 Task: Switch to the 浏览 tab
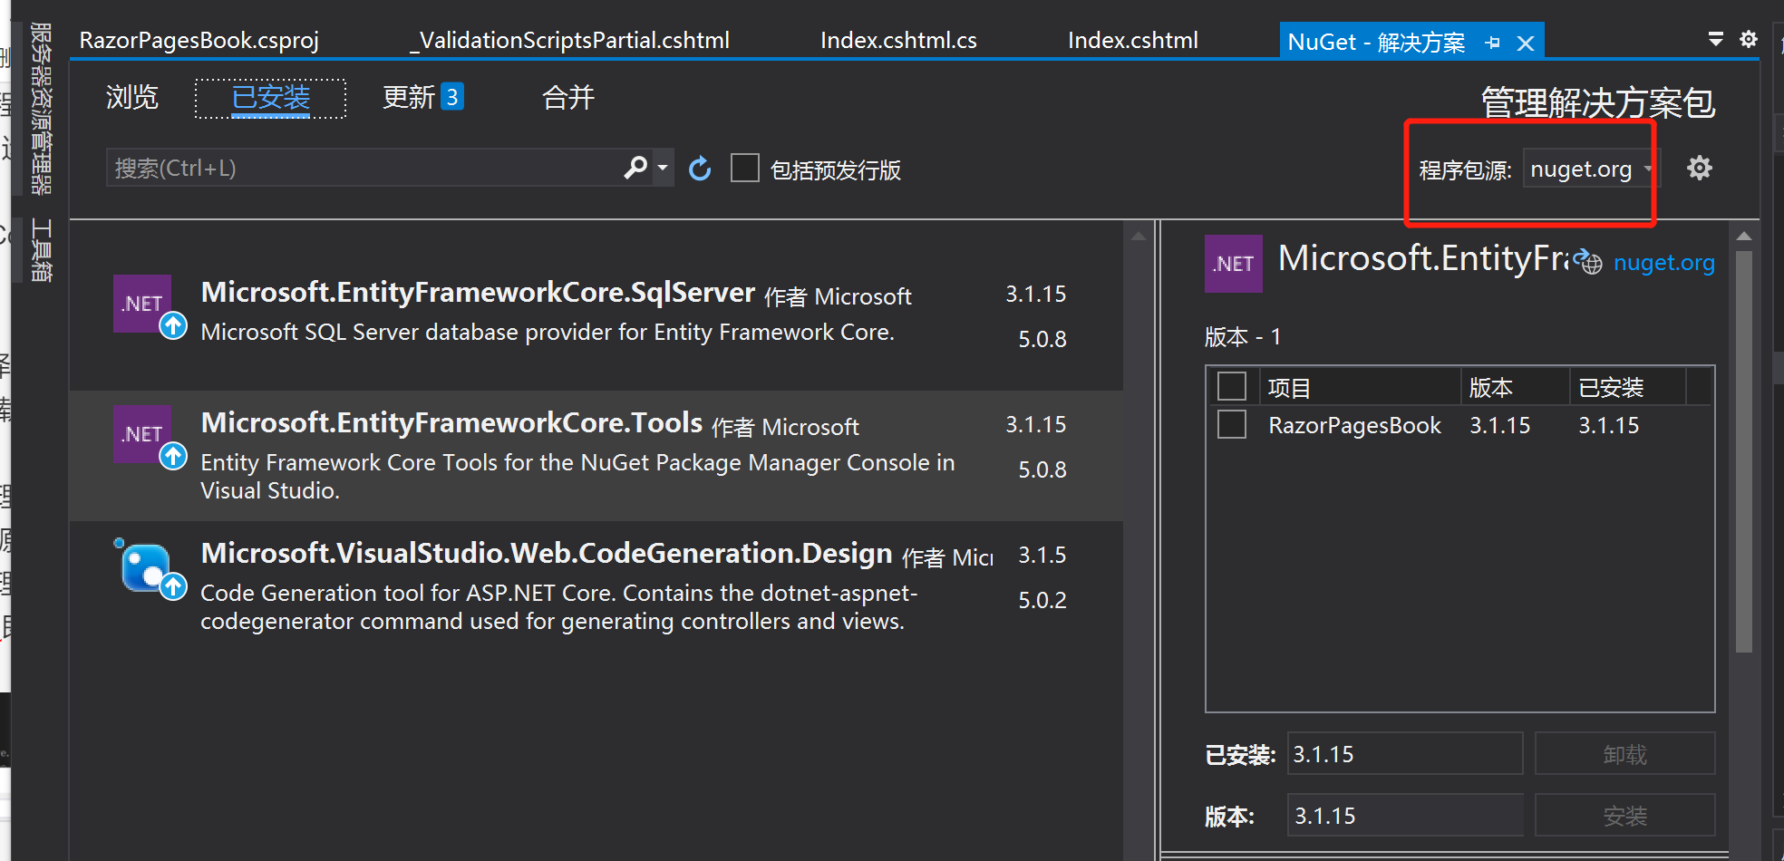click(131, 97)
